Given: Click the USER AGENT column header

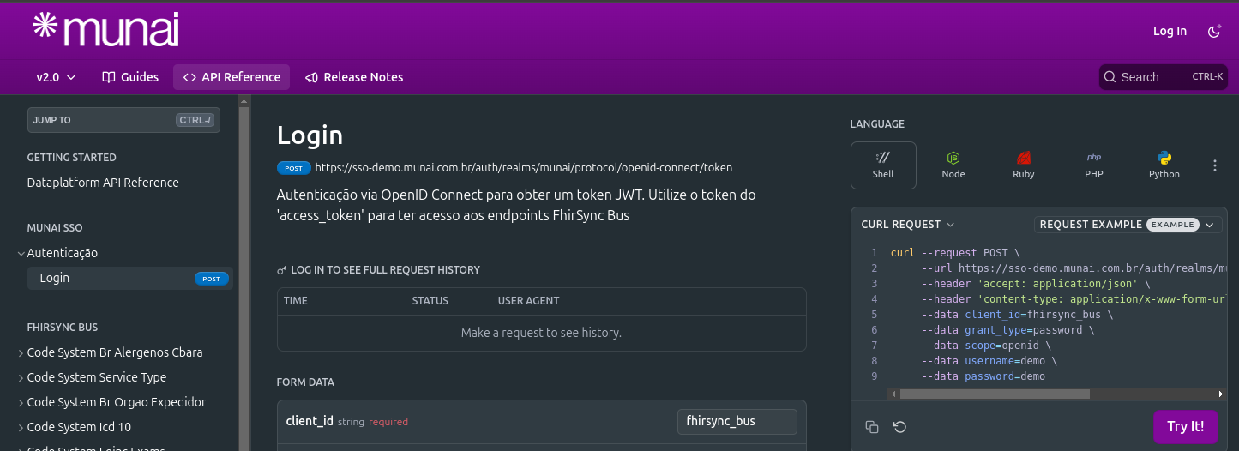Looking at the screenshot, I should (x=529, y=301).
